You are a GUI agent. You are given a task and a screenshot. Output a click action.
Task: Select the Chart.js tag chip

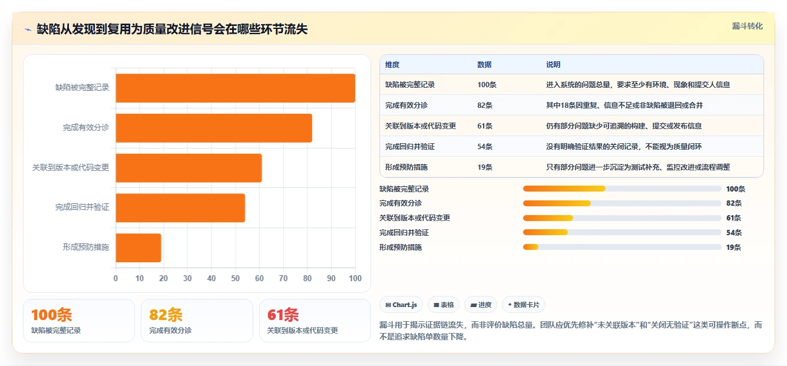pos(401,305)
